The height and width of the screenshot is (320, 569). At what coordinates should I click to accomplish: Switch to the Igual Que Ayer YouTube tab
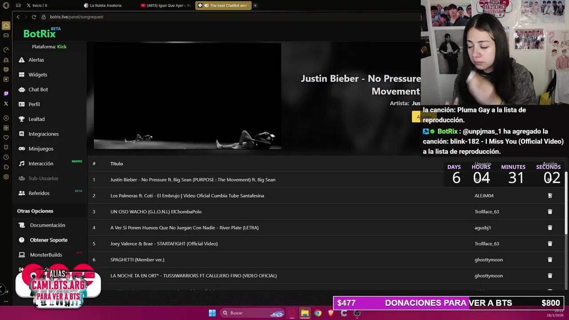(166, 5)
